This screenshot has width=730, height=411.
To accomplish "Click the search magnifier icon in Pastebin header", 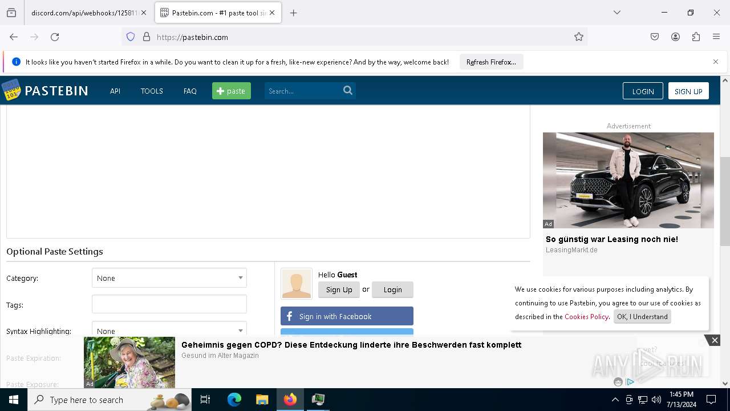I will coord(348,90).
